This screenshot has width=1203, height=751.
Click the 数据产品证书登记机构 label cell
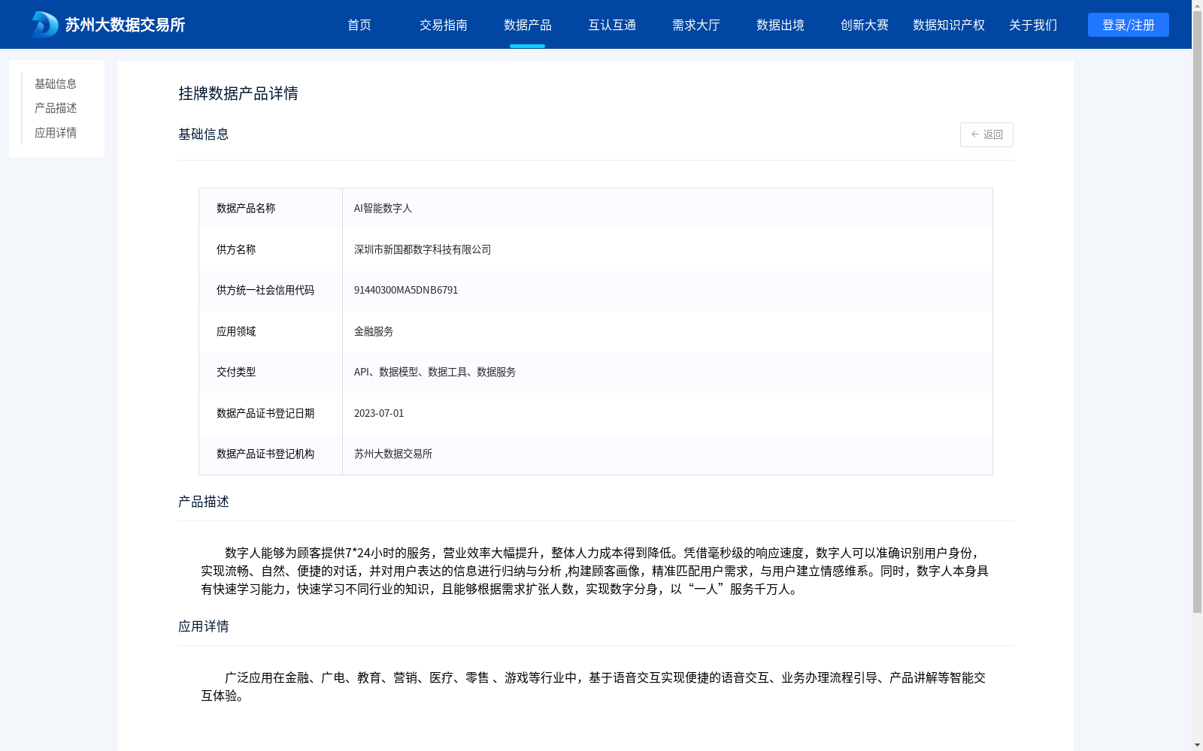pyautogui.click(x=271, y=454)
